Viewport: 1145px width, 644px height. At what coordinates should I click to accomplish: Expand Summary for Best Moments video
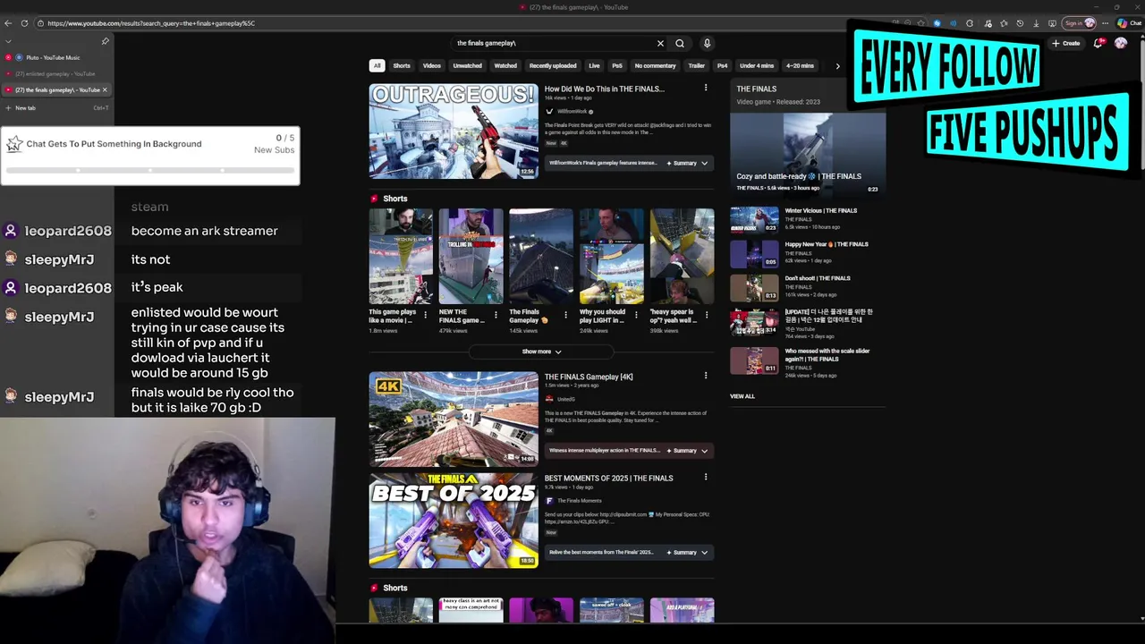click(688, 552)
